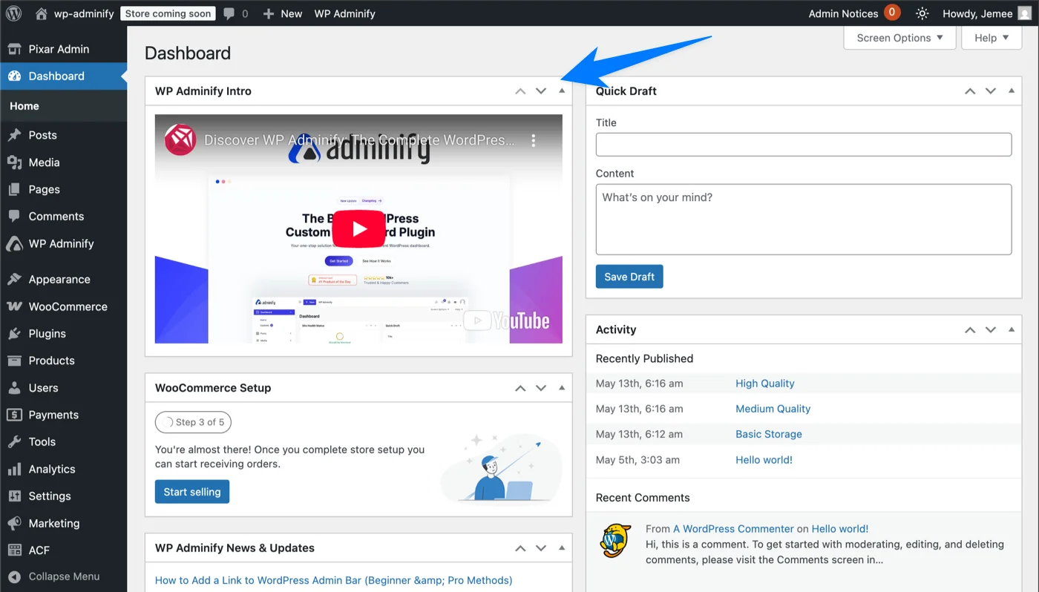The image size is (1039, 592).
Task: Click the Pixar Admin store icon
Action: [x=14, y=49]
